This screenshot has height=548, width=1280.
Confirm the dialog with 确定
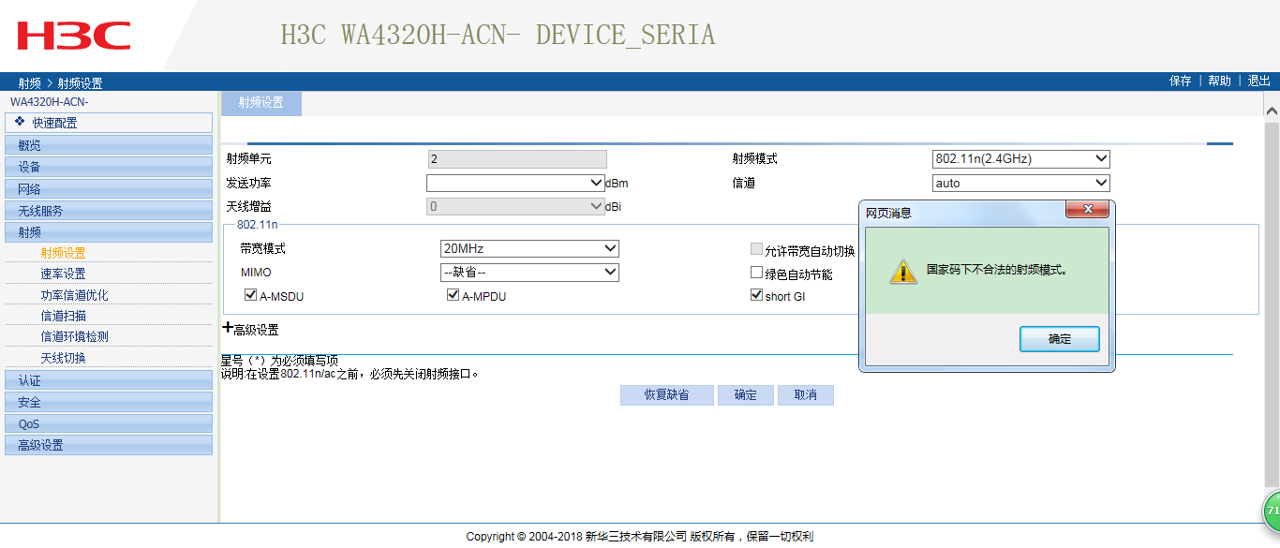pyautogui.click(x=1060, y=339)
